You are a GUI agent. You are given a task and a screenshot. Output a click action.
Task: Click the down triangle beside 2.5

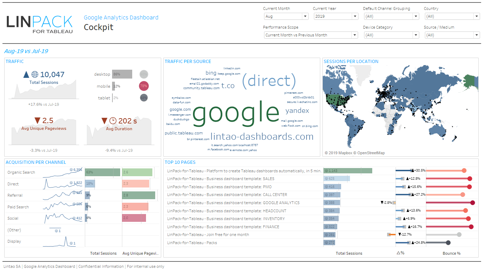(37, 121)
